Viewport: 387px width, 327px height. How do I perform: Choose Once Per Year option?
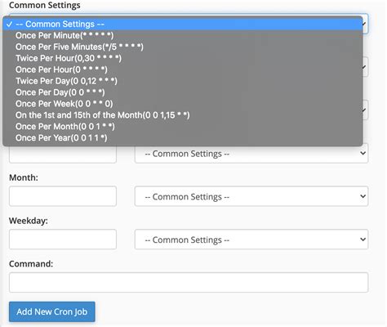click(183, 138)
